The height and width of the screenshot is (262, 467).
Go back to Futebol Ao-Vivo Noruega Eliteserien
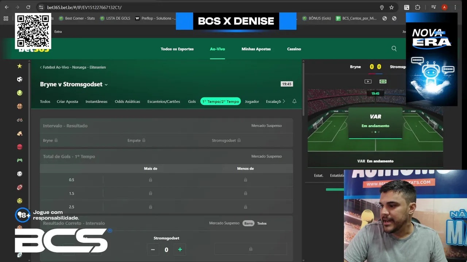click(x=73, y=67)
